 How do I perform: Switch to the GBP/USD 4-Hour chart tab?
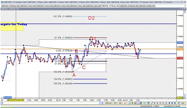click(x=77, y=6)
